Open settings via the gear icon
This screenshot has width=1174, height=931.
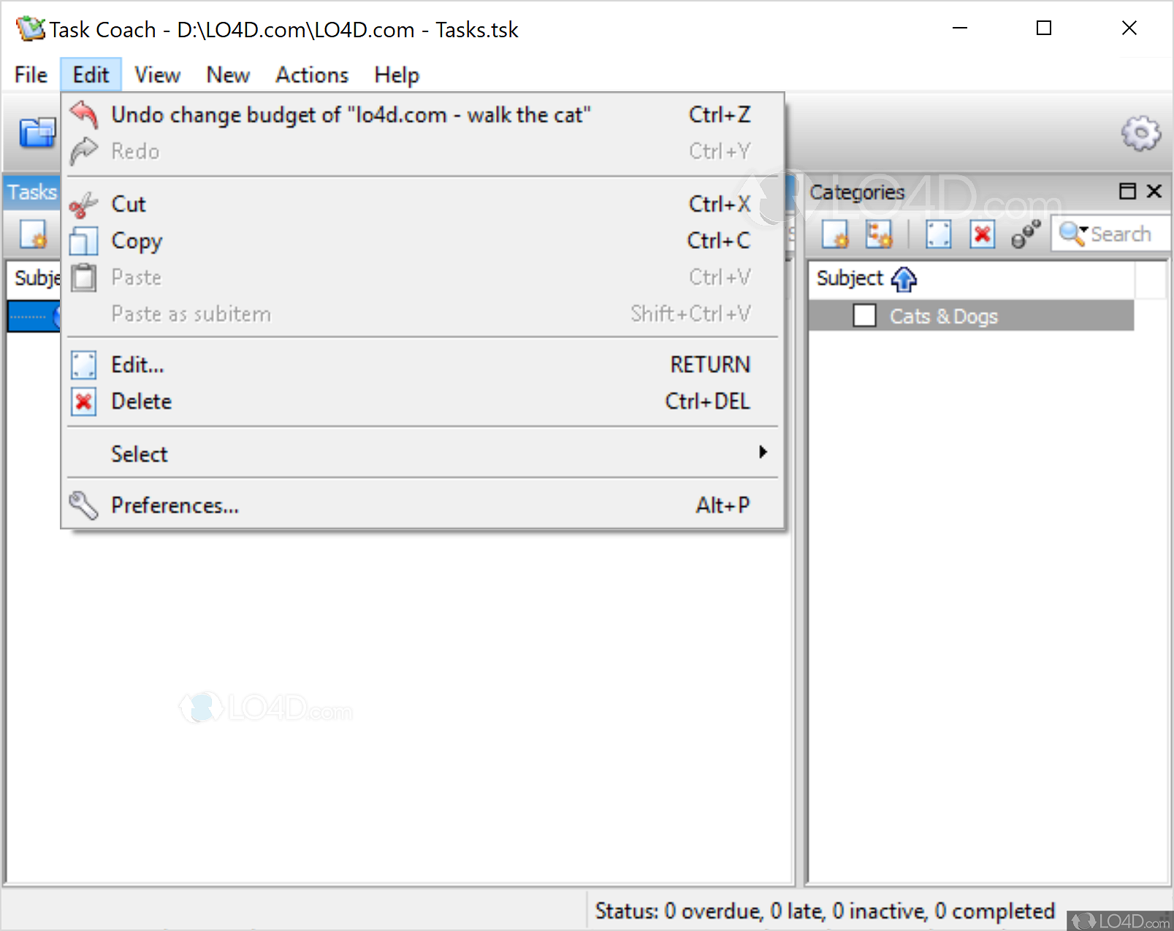click(x=1140, y=133)
